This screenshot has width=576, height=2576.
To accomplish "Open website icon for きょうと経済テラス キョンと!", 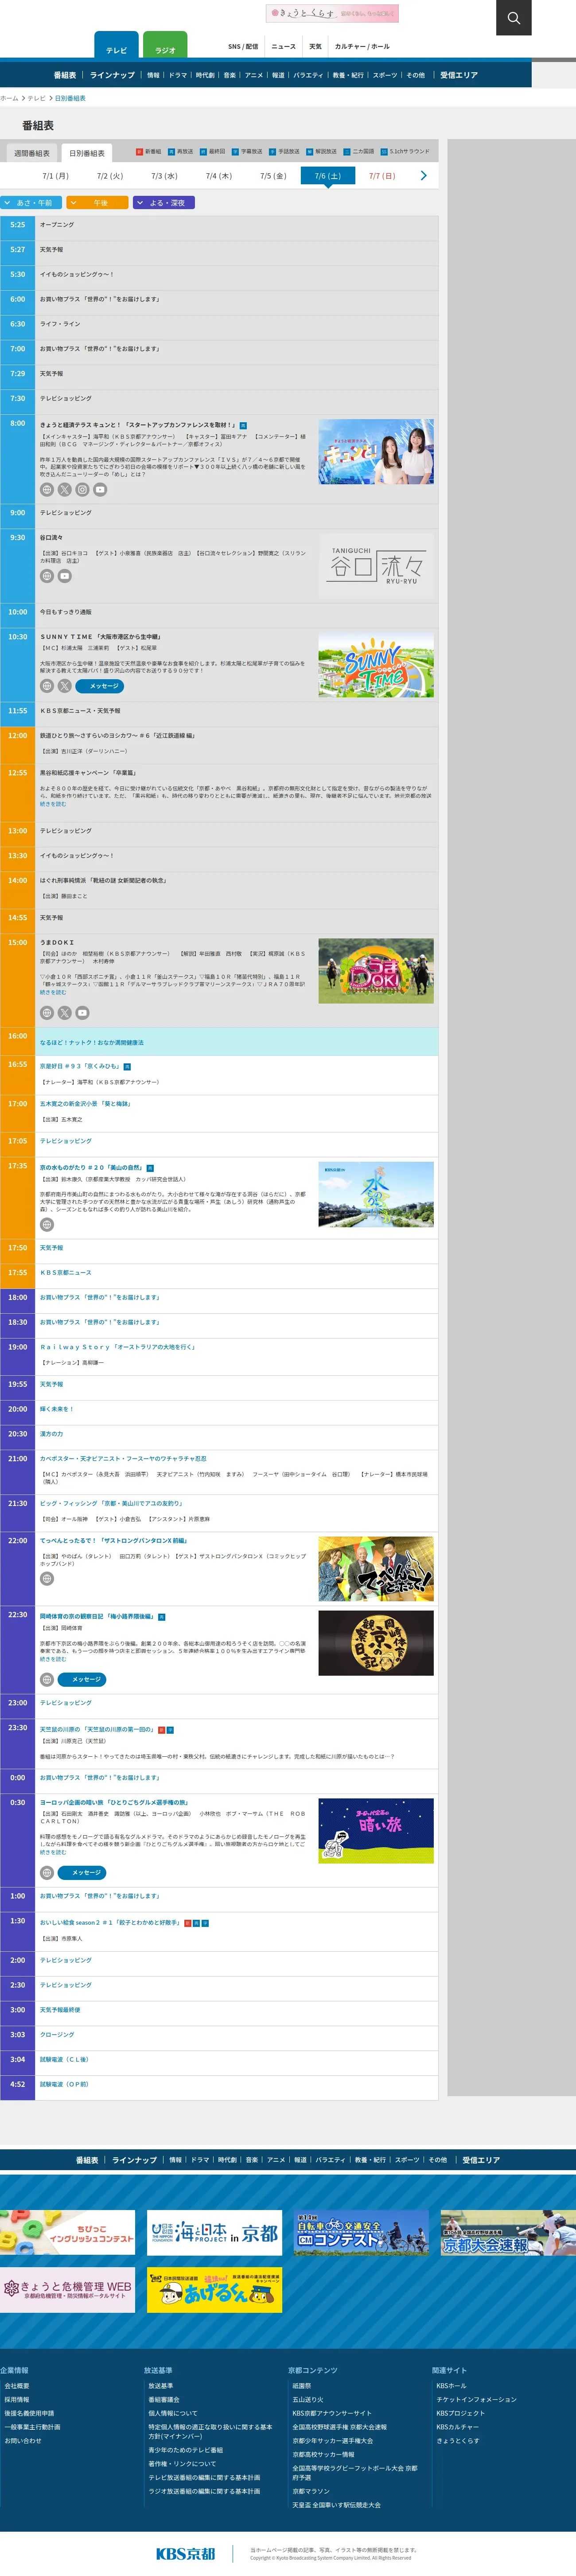I will tap(47, 490).
